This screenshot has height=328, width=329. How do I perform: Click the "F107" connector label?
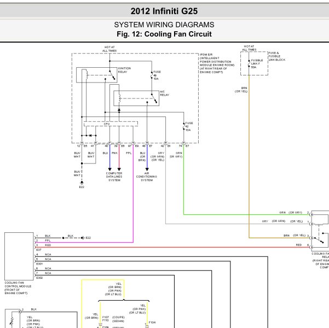[x=106, y=317]
